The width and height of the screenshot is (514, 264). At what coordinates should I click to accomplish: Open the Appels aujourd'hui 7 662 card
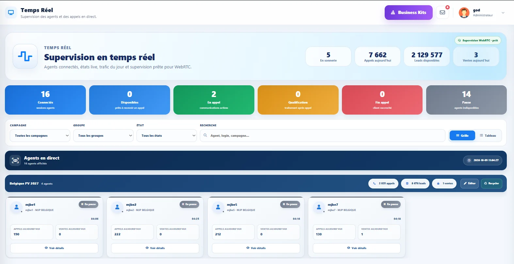(x=377, y=57)
